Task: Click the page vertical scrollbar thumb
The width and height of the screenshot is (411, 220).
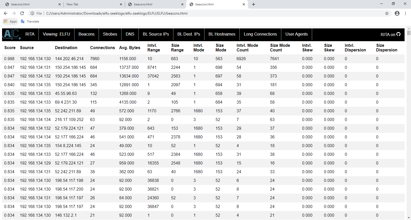Action: (409, 33)
